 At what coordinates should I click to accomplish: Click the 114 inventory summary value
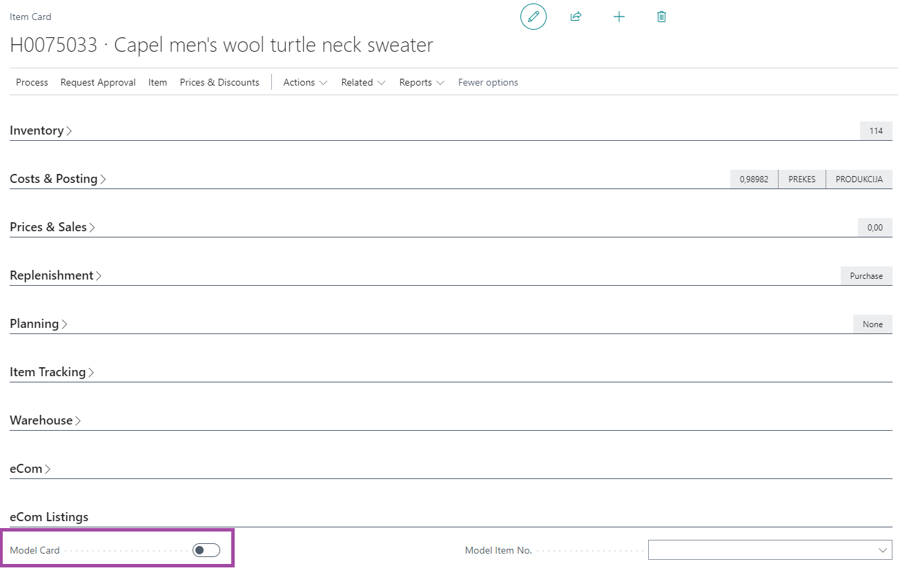tap(876, 131)
